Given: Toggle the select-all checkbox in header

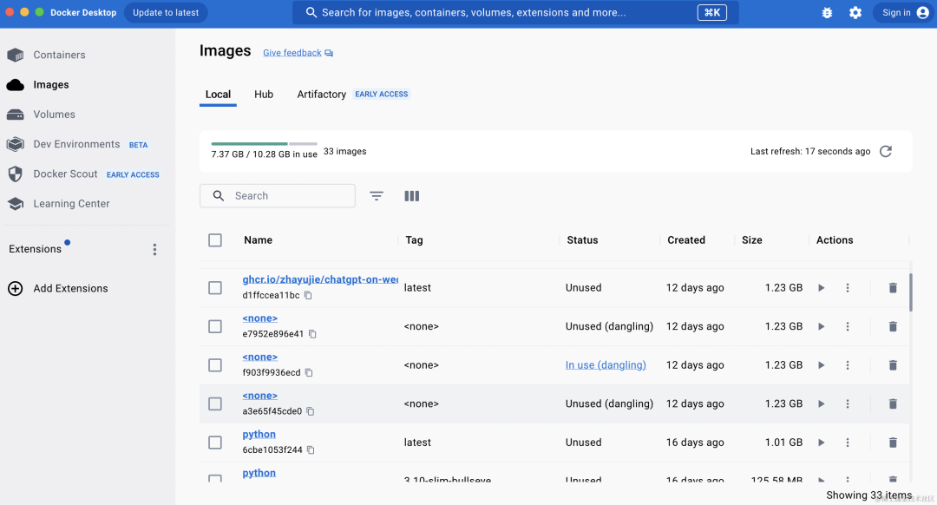Looking at the screenshot, I should pyautogui.click(x=215, y=240).
